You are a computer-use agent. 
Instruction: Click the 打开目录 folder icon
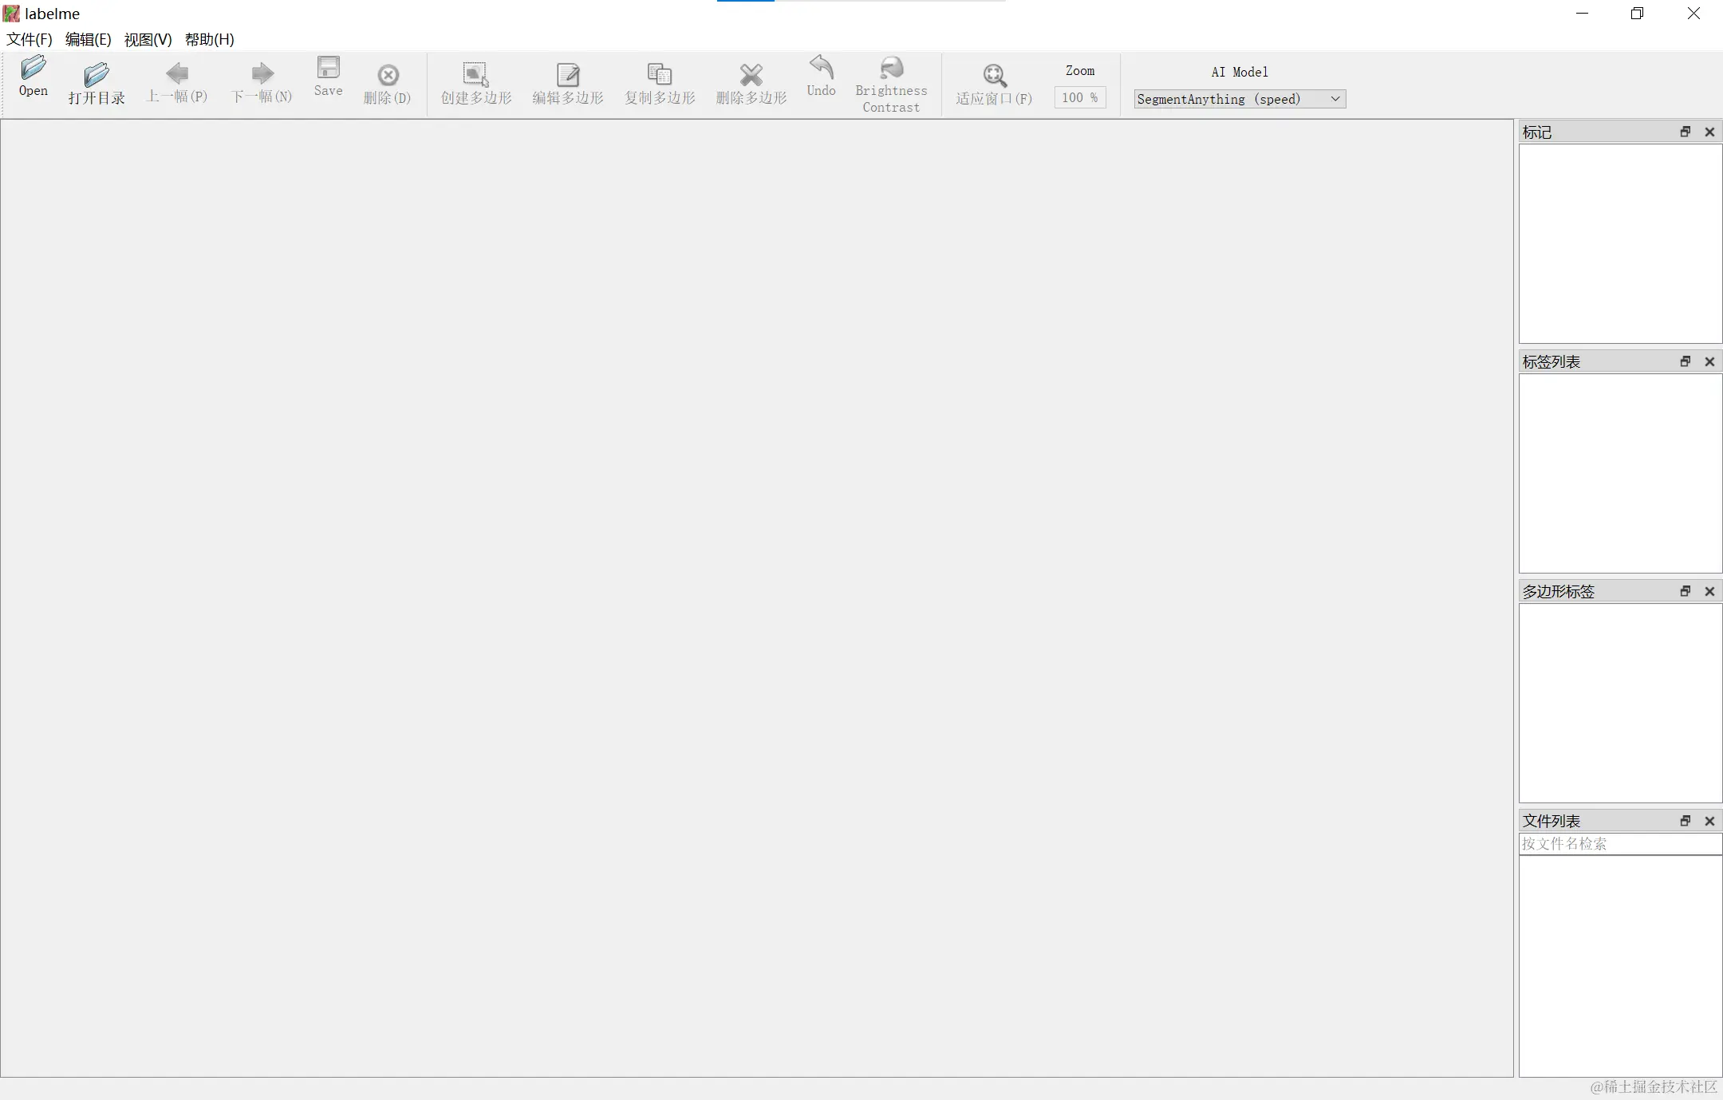point(97,75)
